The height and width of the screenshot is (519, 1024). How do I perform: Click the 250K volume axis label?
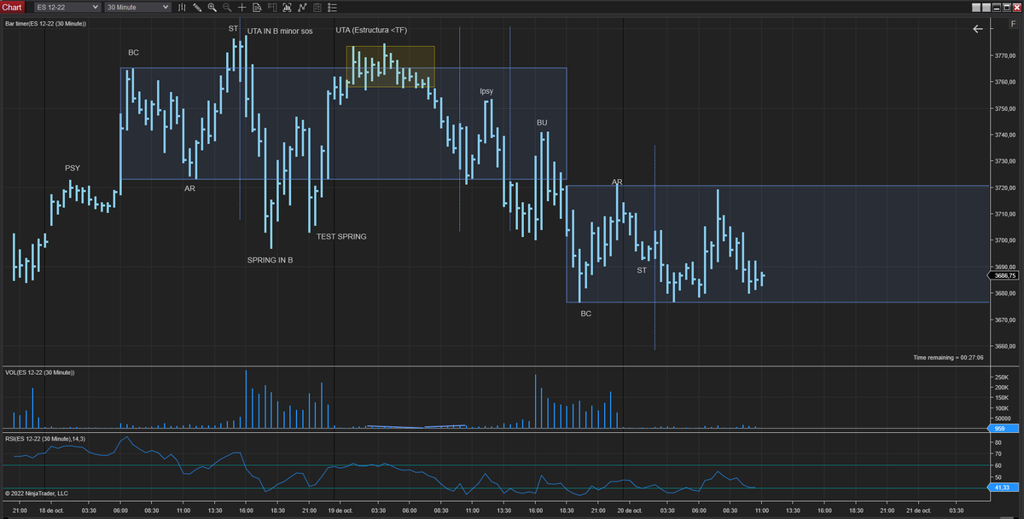point(1002,377)
